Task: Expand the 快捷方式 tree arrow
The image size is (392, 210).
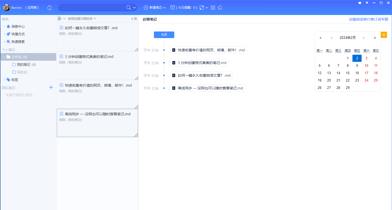Action: [x=4, y=34]
